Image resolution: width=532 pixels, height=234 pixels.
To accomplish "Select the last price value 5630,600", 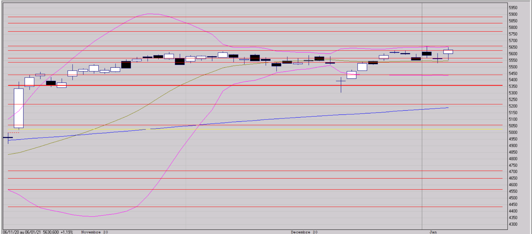I will click(x=51, y=232).
